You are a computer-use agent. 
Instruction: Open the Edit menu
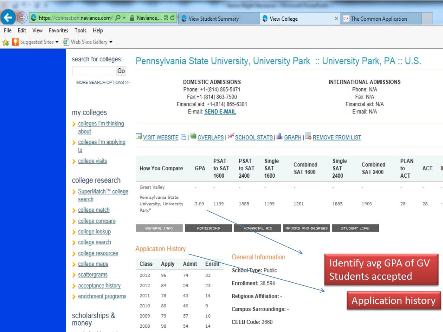[22, 31]
